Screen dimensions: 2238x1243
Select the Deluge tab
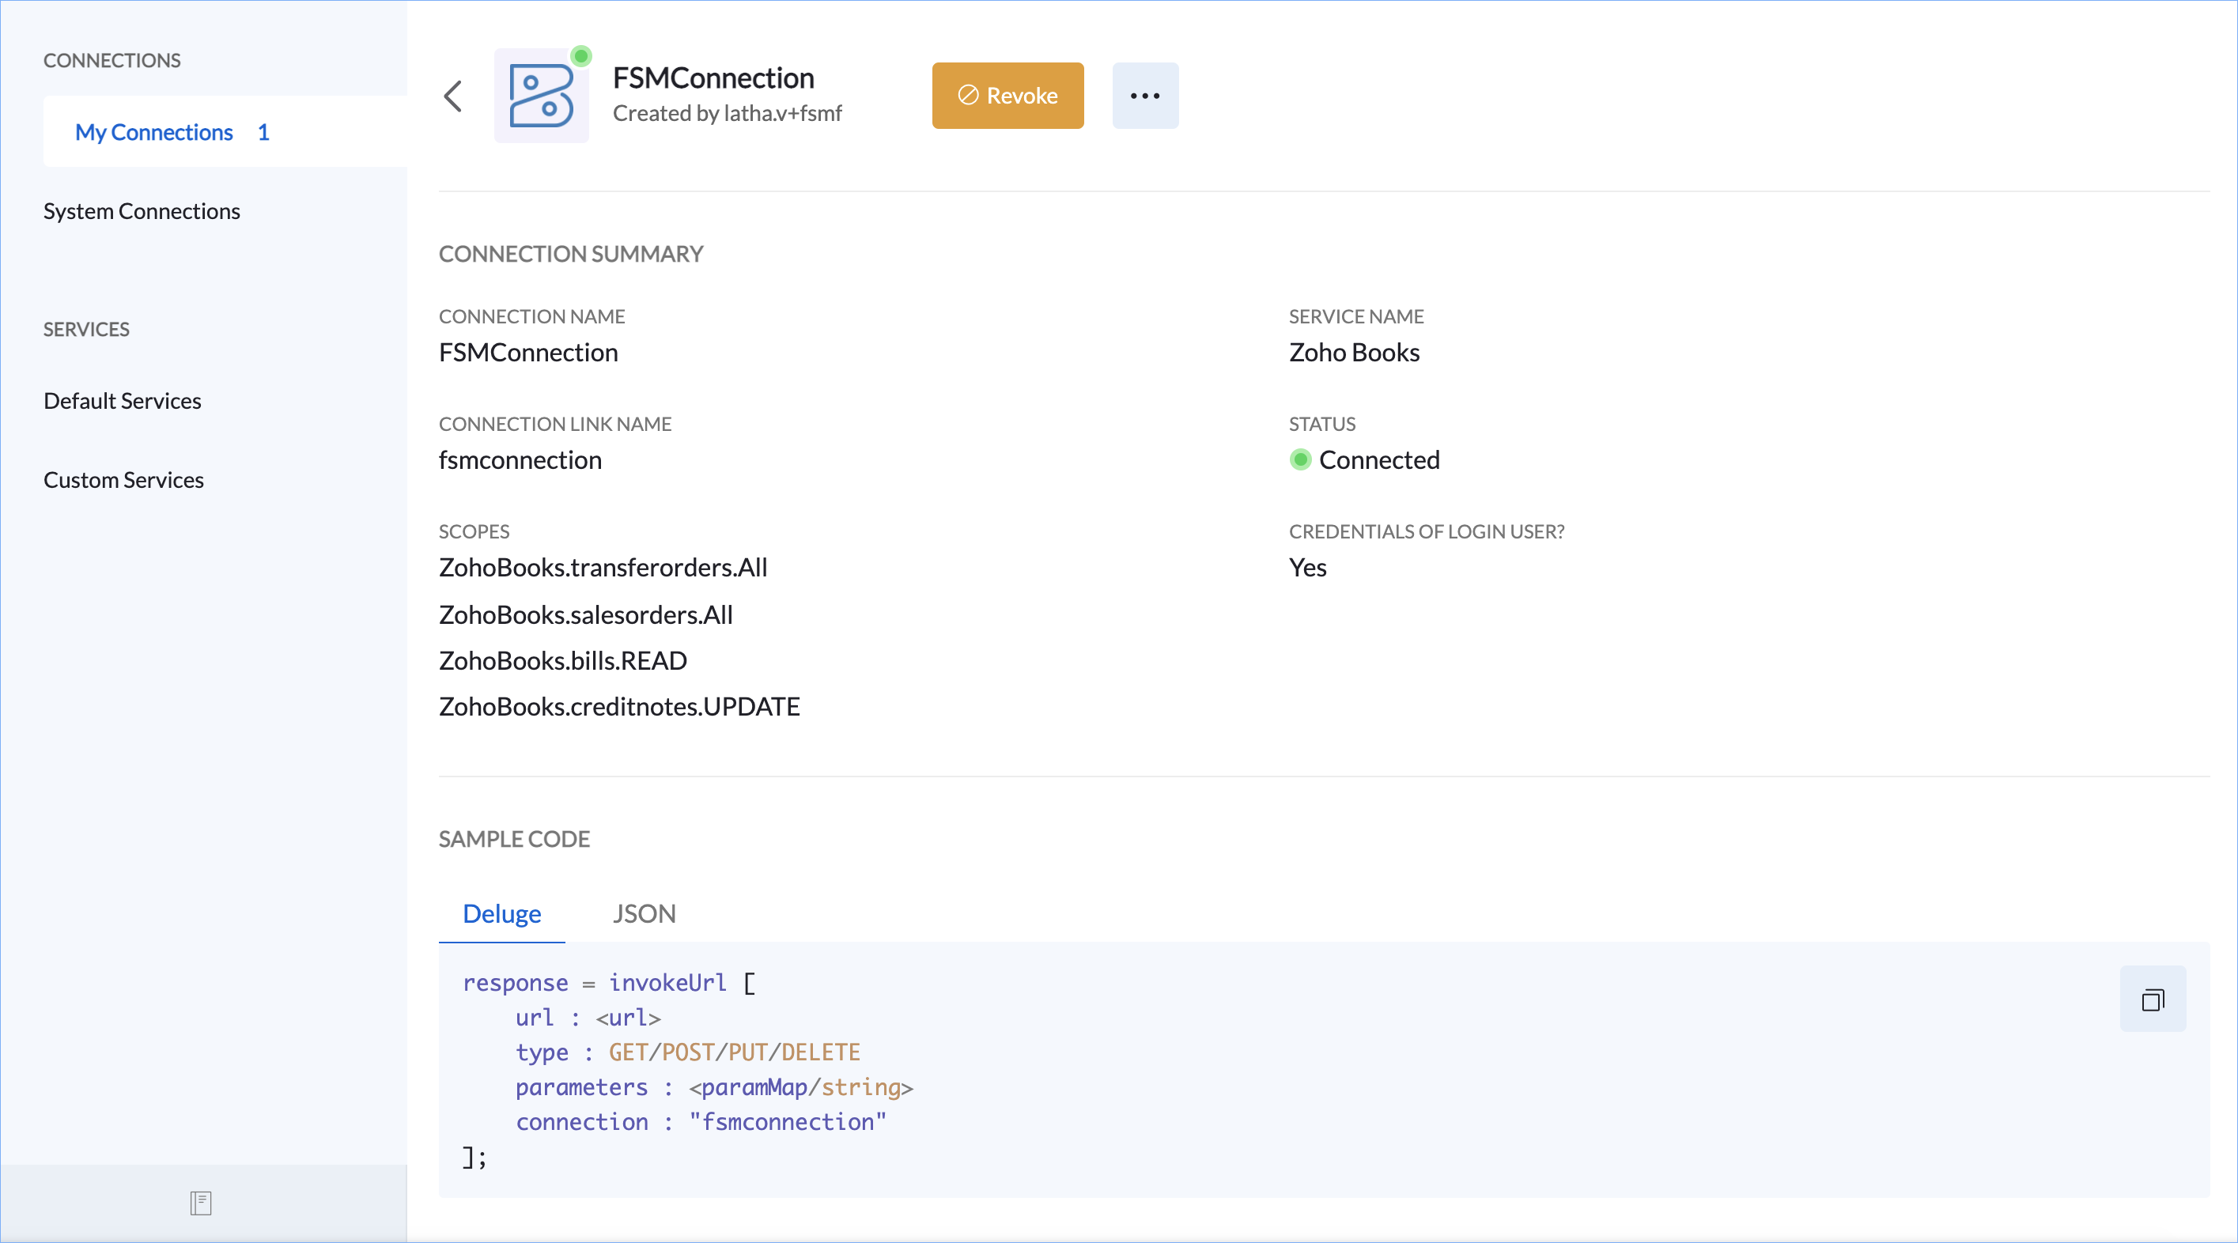[501, 914]
